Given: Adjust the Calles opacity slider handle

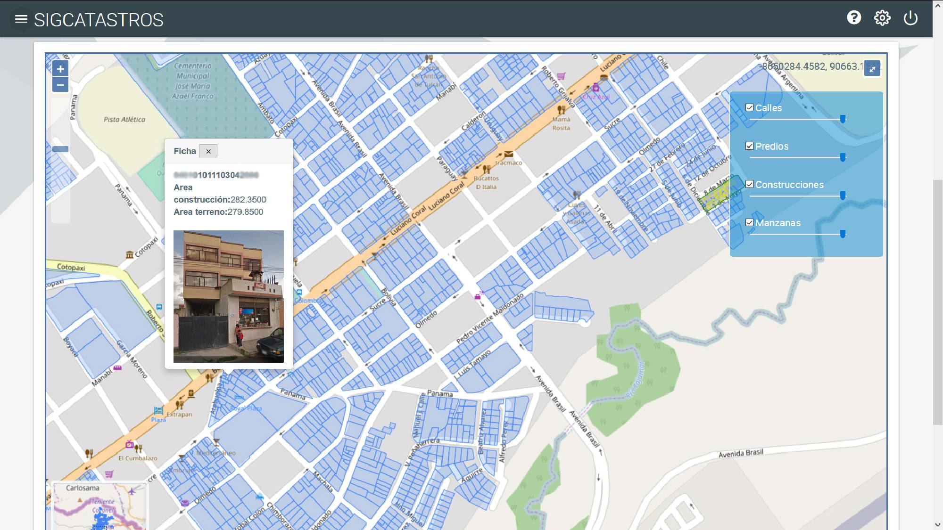Looking at the screenshot, I should tap(843, 119).
